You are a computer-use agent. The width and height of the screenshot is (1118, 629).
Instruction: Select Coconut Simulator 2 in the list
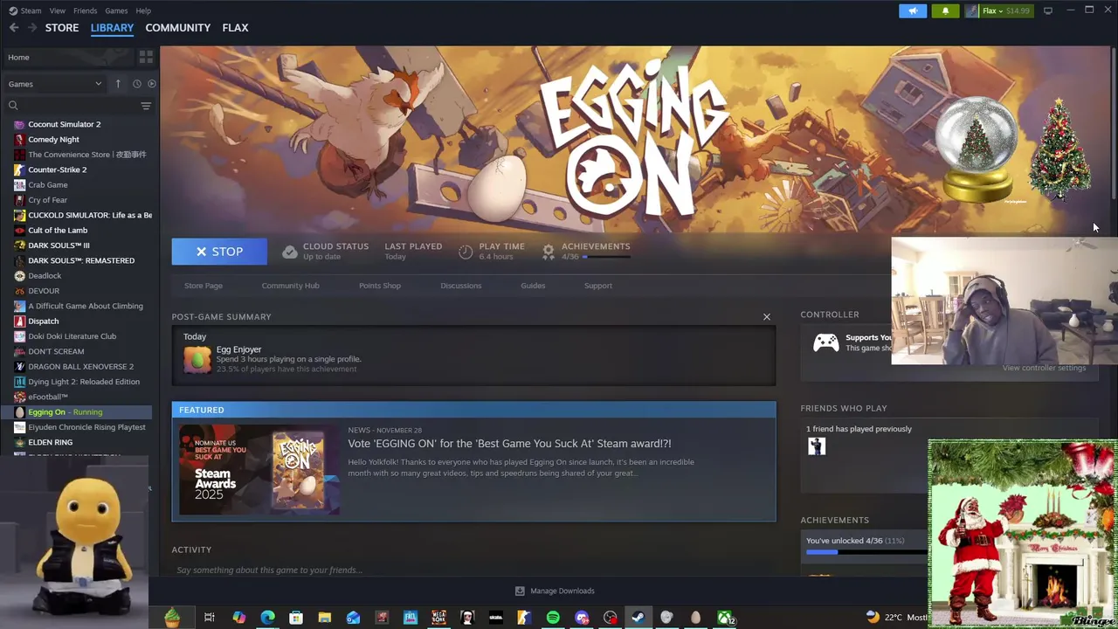(x=64, y=124)
